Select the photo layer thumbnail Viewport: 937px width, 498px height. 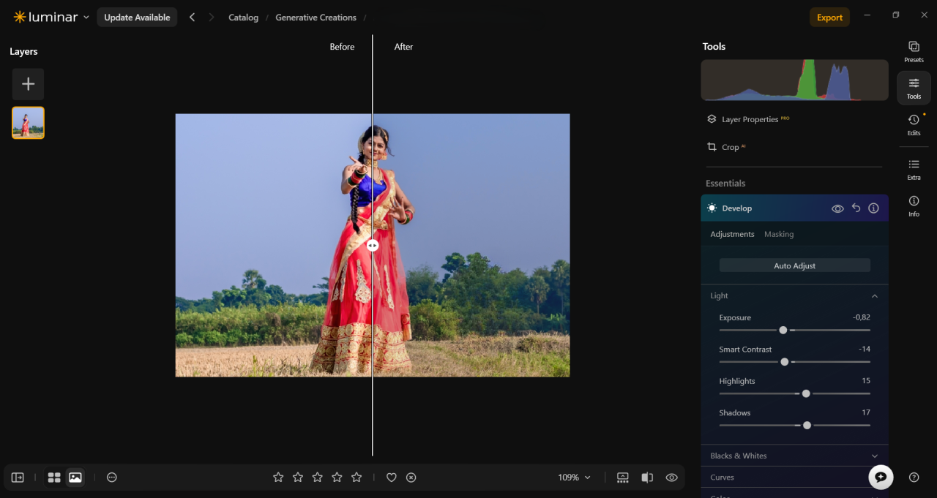pyautogui.click(x=28, y=123)
